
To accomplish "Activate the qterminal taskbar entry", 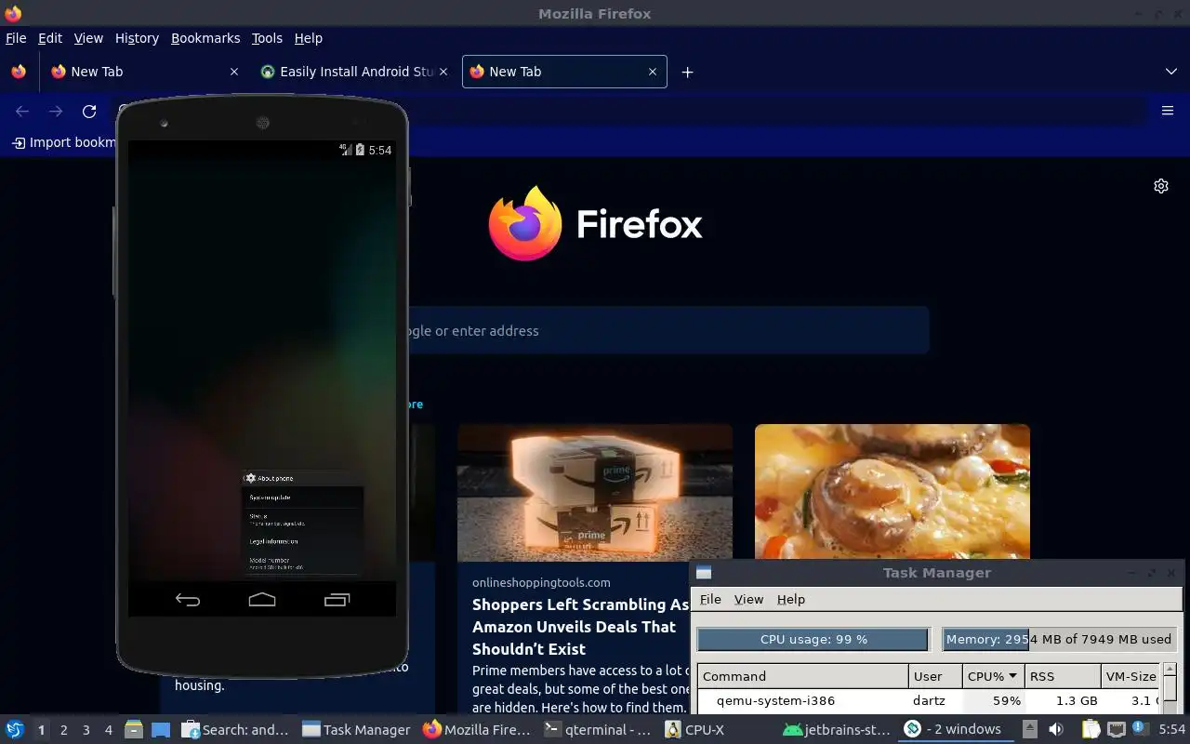I will click(x=599, y=730).
